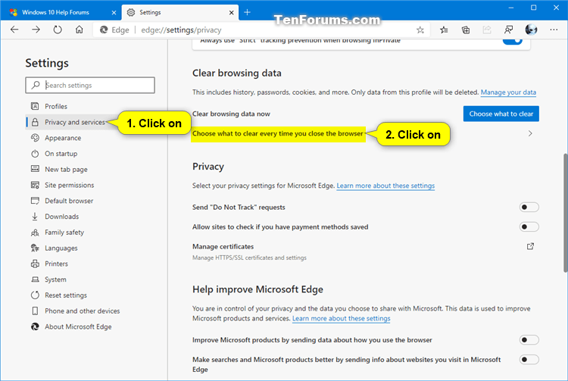Open a new tab with plus button

pyautogui.click(x=247, y=12)
